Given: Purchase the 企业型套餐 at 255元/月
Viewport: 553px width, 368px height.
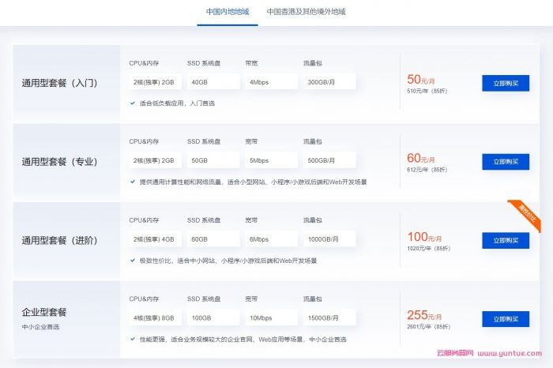Looking at the screenshot, I should click(506, 319).
